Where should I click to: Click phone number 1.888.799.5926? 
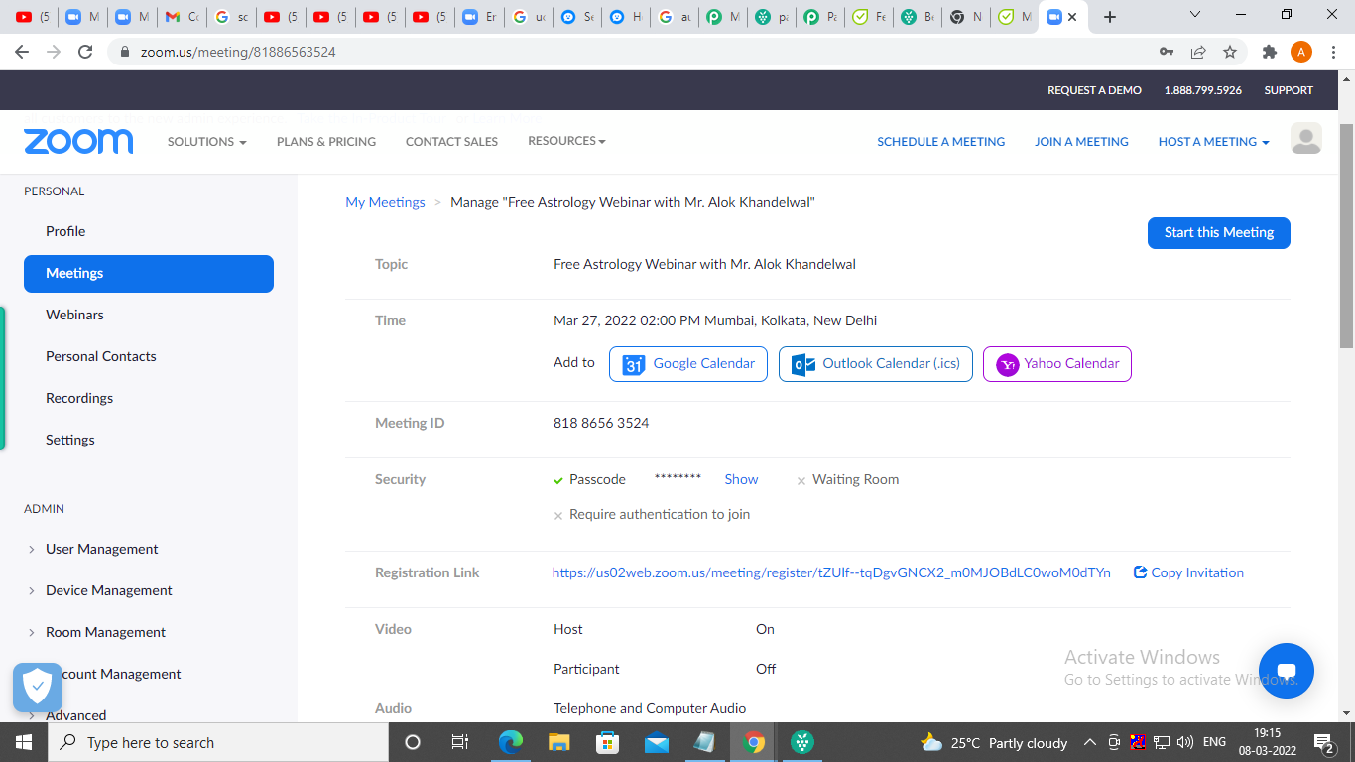(x=1202, y=90)
